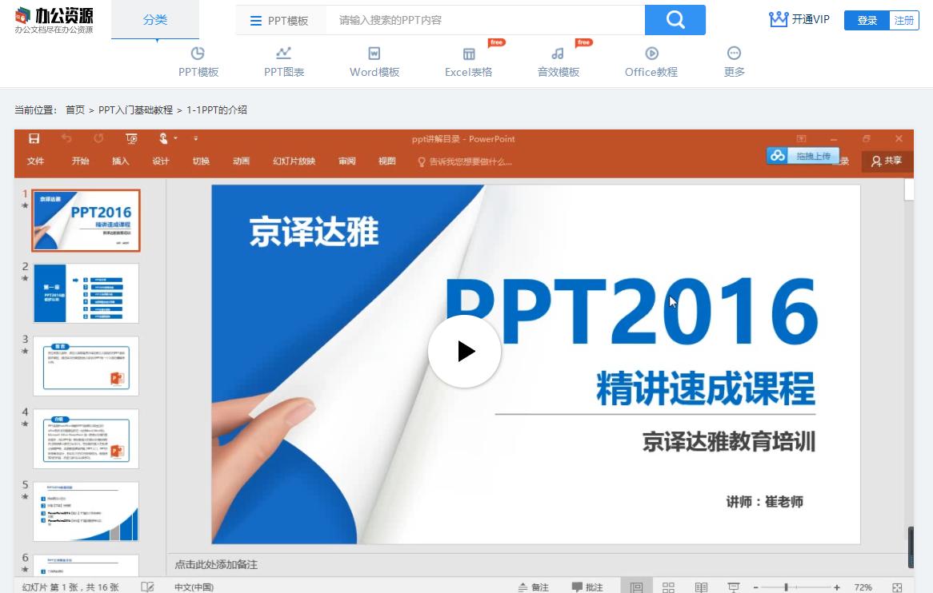Click the Save icon in quick access toolbar
933x593 pixels.
coord(34,138)
